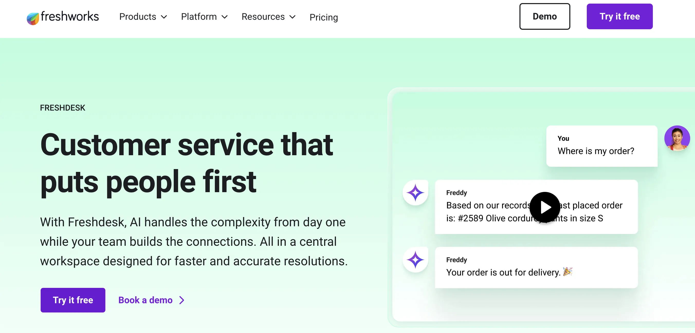
Task: Click the hero Try it free button
Action: pyautogui.click(x=73, y=300)
